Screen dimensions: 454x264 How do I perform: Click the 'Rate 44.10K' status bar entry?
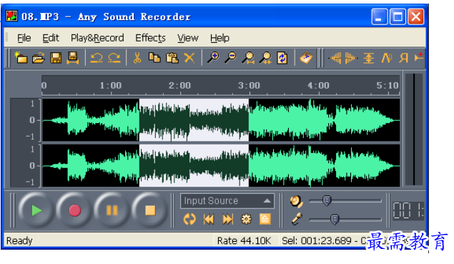tap(244, 240)
